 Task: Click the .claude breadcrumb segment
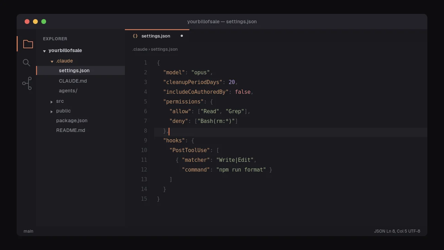(140, 49)
